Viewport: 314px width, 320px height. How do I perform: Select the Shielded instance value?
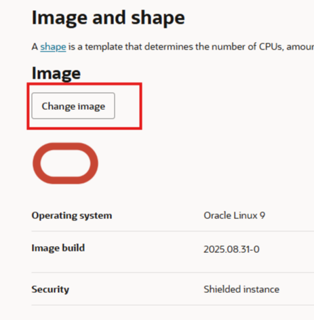[241, 289]
